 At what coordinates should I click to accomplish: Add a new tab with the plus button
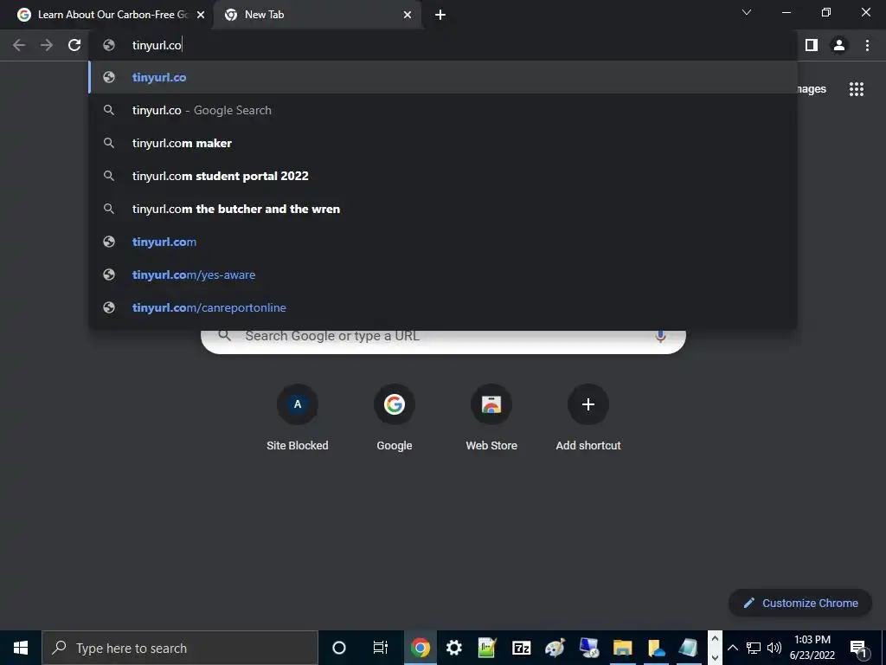(x=440, y=15)
